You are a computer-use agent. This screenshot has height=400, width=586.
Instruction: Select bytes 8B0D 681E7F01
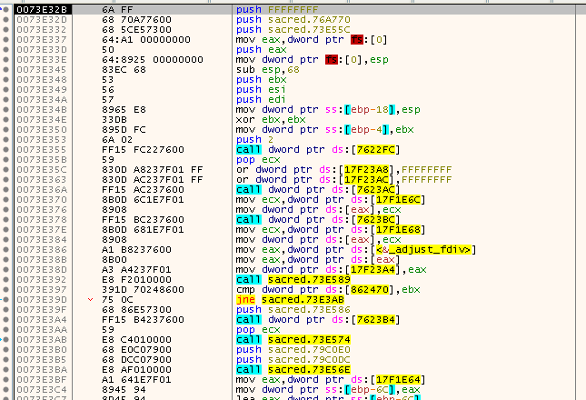tap(143, 229)
